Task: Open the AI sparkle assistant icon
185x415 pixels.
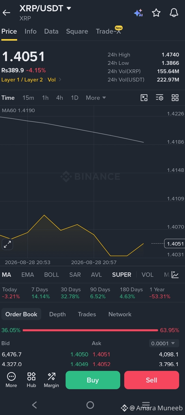Action: point(138,13)
